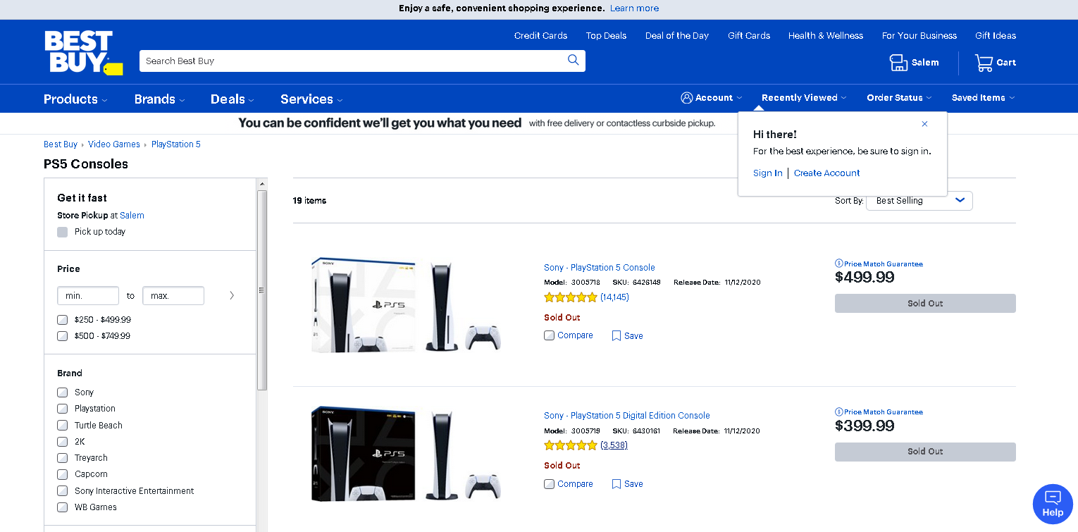Close the sign-in popup
1078x532 pixels.
[924, 124]
